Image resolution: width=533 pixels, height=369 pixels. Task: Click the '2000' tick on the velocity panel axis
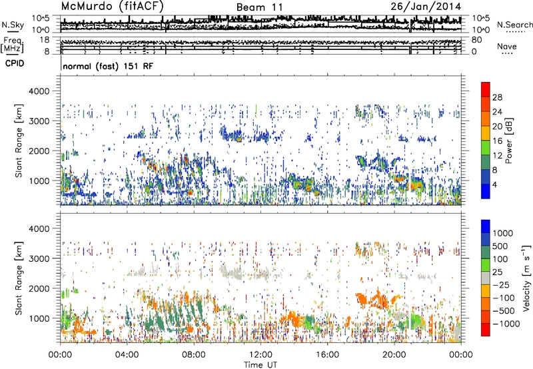tap(39, 289)
